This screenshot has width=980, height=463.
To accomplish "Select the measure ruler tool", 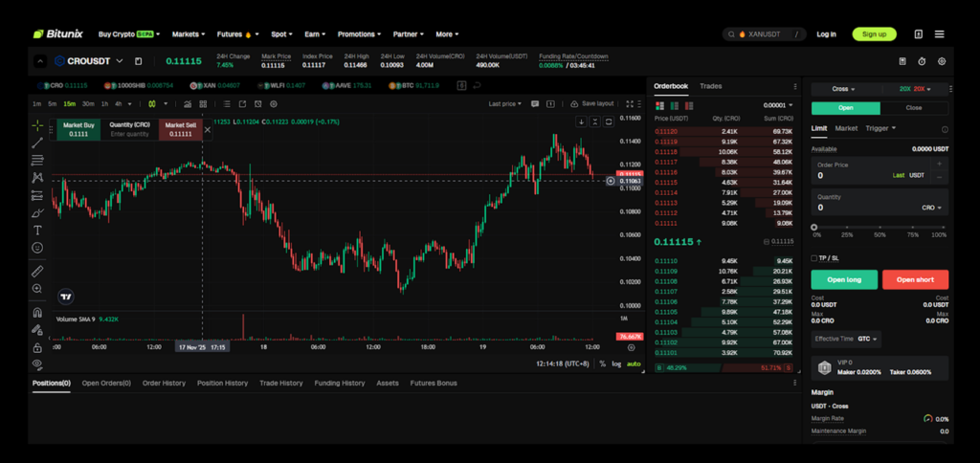I will (x=37, y=271).
